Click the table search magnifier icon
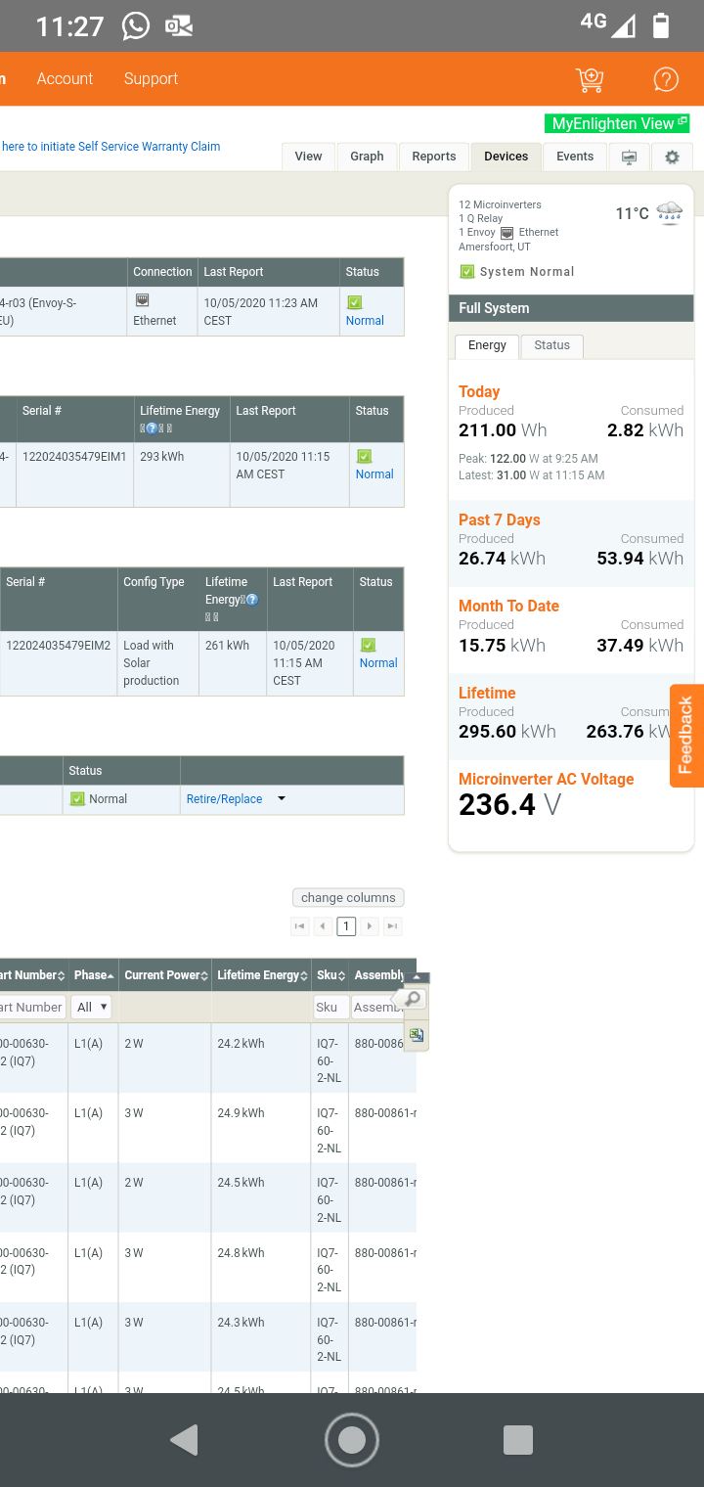This screenshot has height=1487, width=704. tap(413, 999)
